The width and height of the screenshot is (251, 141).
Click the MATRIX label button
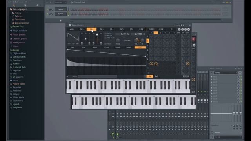[186, 76]
